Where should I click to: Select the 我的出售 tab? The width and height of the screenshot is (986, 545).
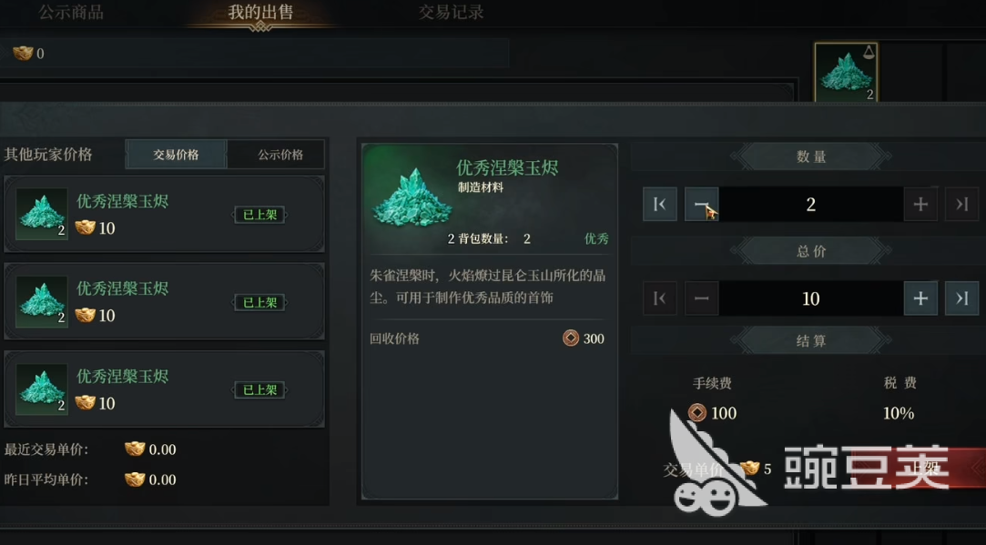click(260, 13)
